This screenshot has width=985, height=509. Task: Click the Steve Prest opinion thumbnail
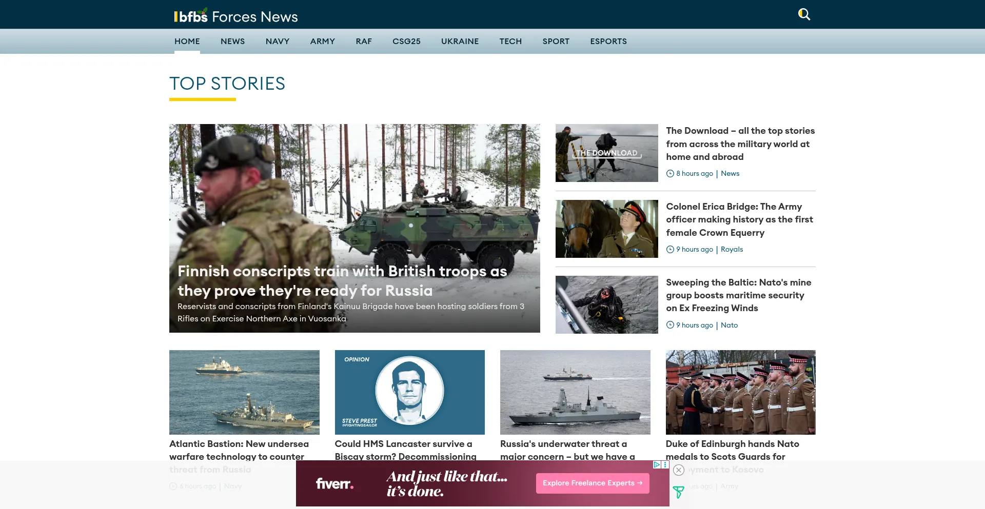[x=409, y=392]
